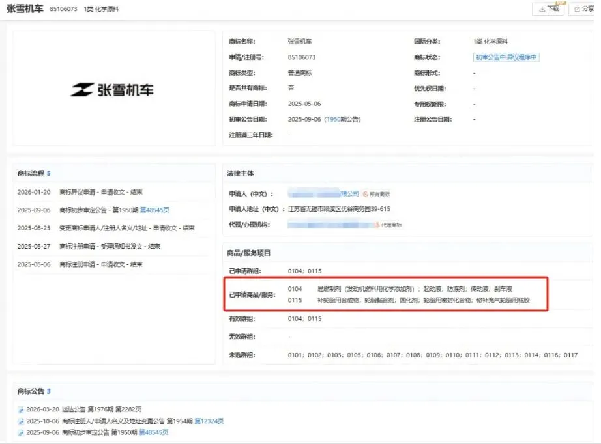This screenshot has width=601, height=444.
Task: Click the blurred 代理/办理机构 agency name
Action: point(330,225)
